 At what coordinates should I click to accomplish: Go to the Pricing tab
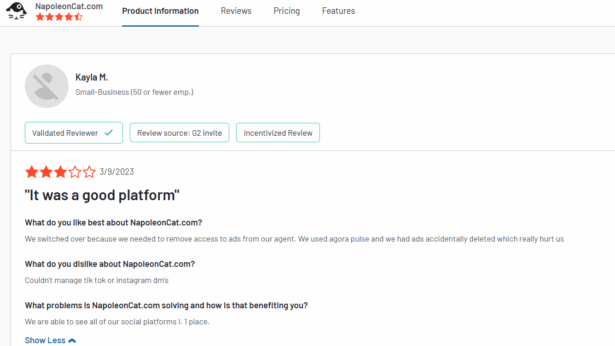pyautogui.click(x=286, y=11)
